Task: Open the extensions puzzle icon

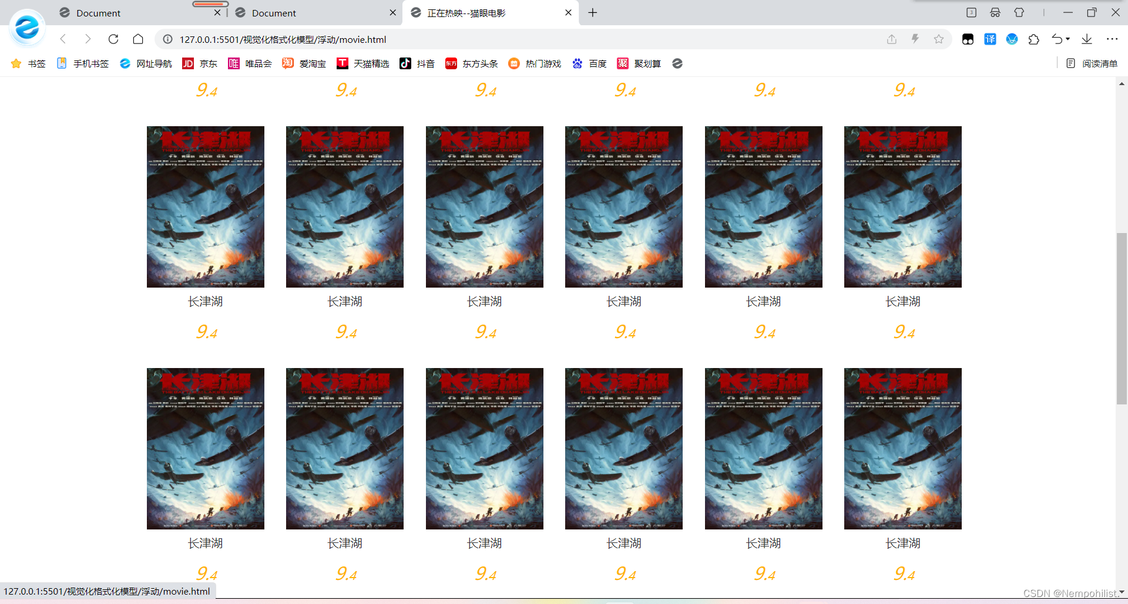Action: [x=1034, y=39]
